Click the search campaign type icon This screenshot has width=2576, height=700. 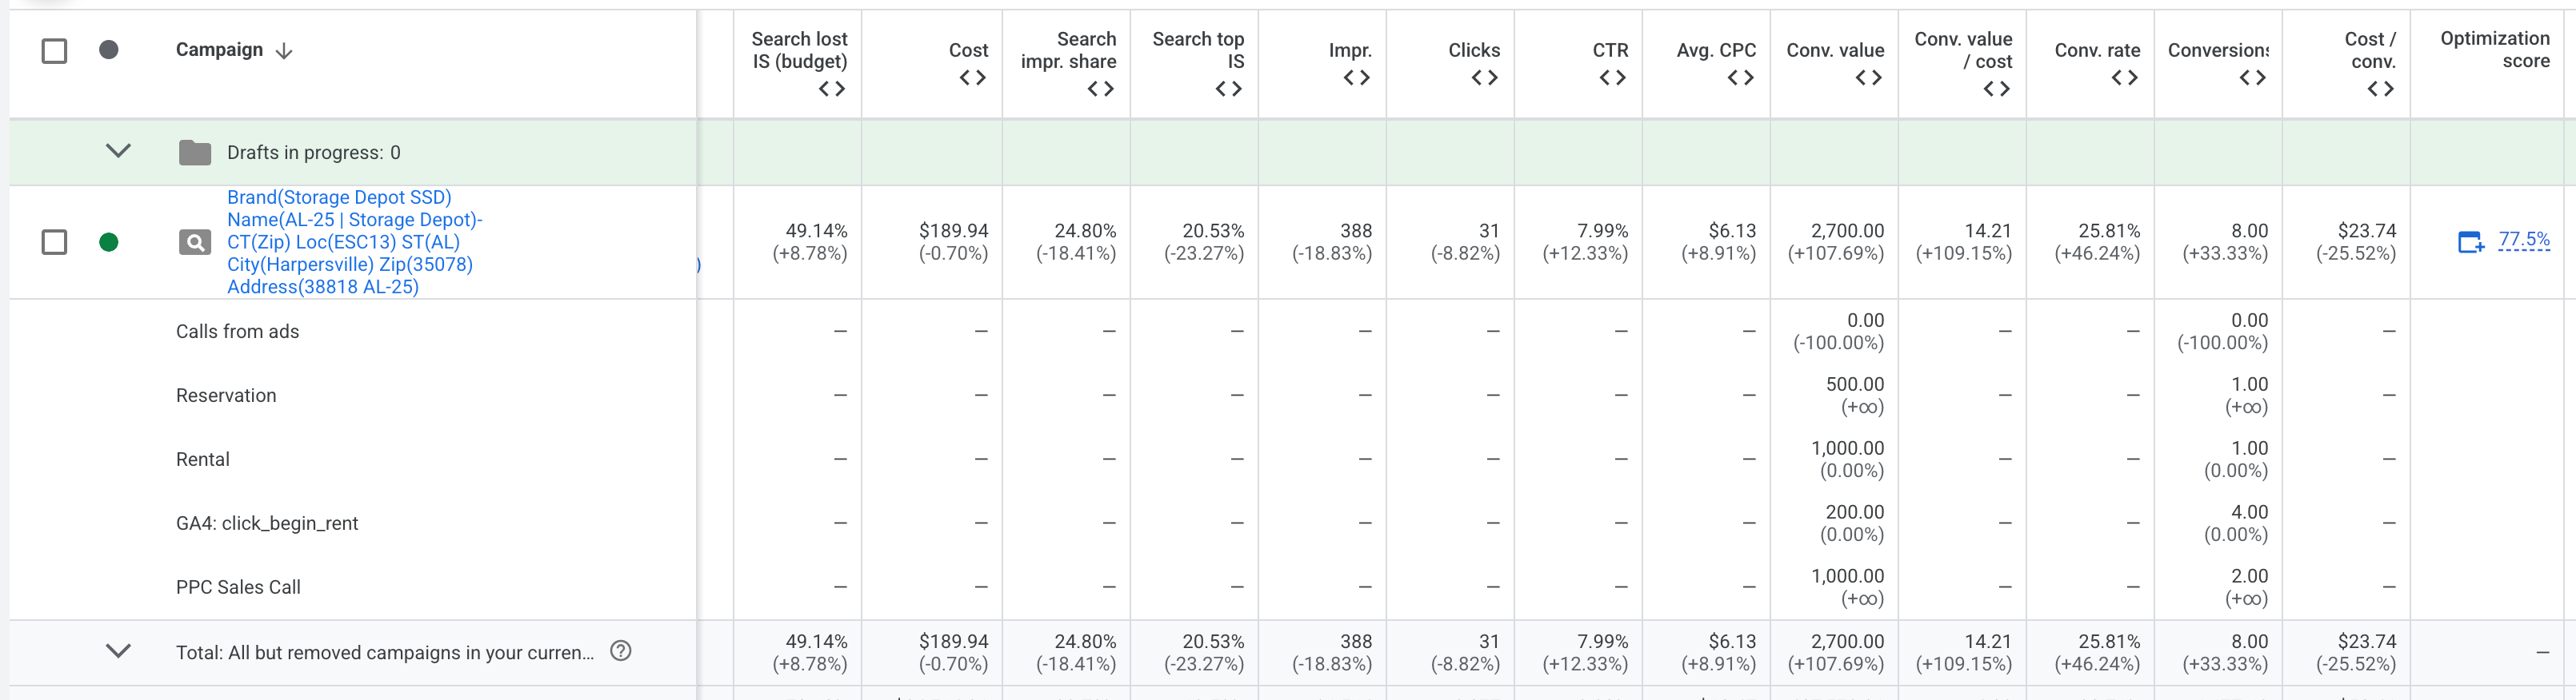pyautogui.click(x=194, y=243)
